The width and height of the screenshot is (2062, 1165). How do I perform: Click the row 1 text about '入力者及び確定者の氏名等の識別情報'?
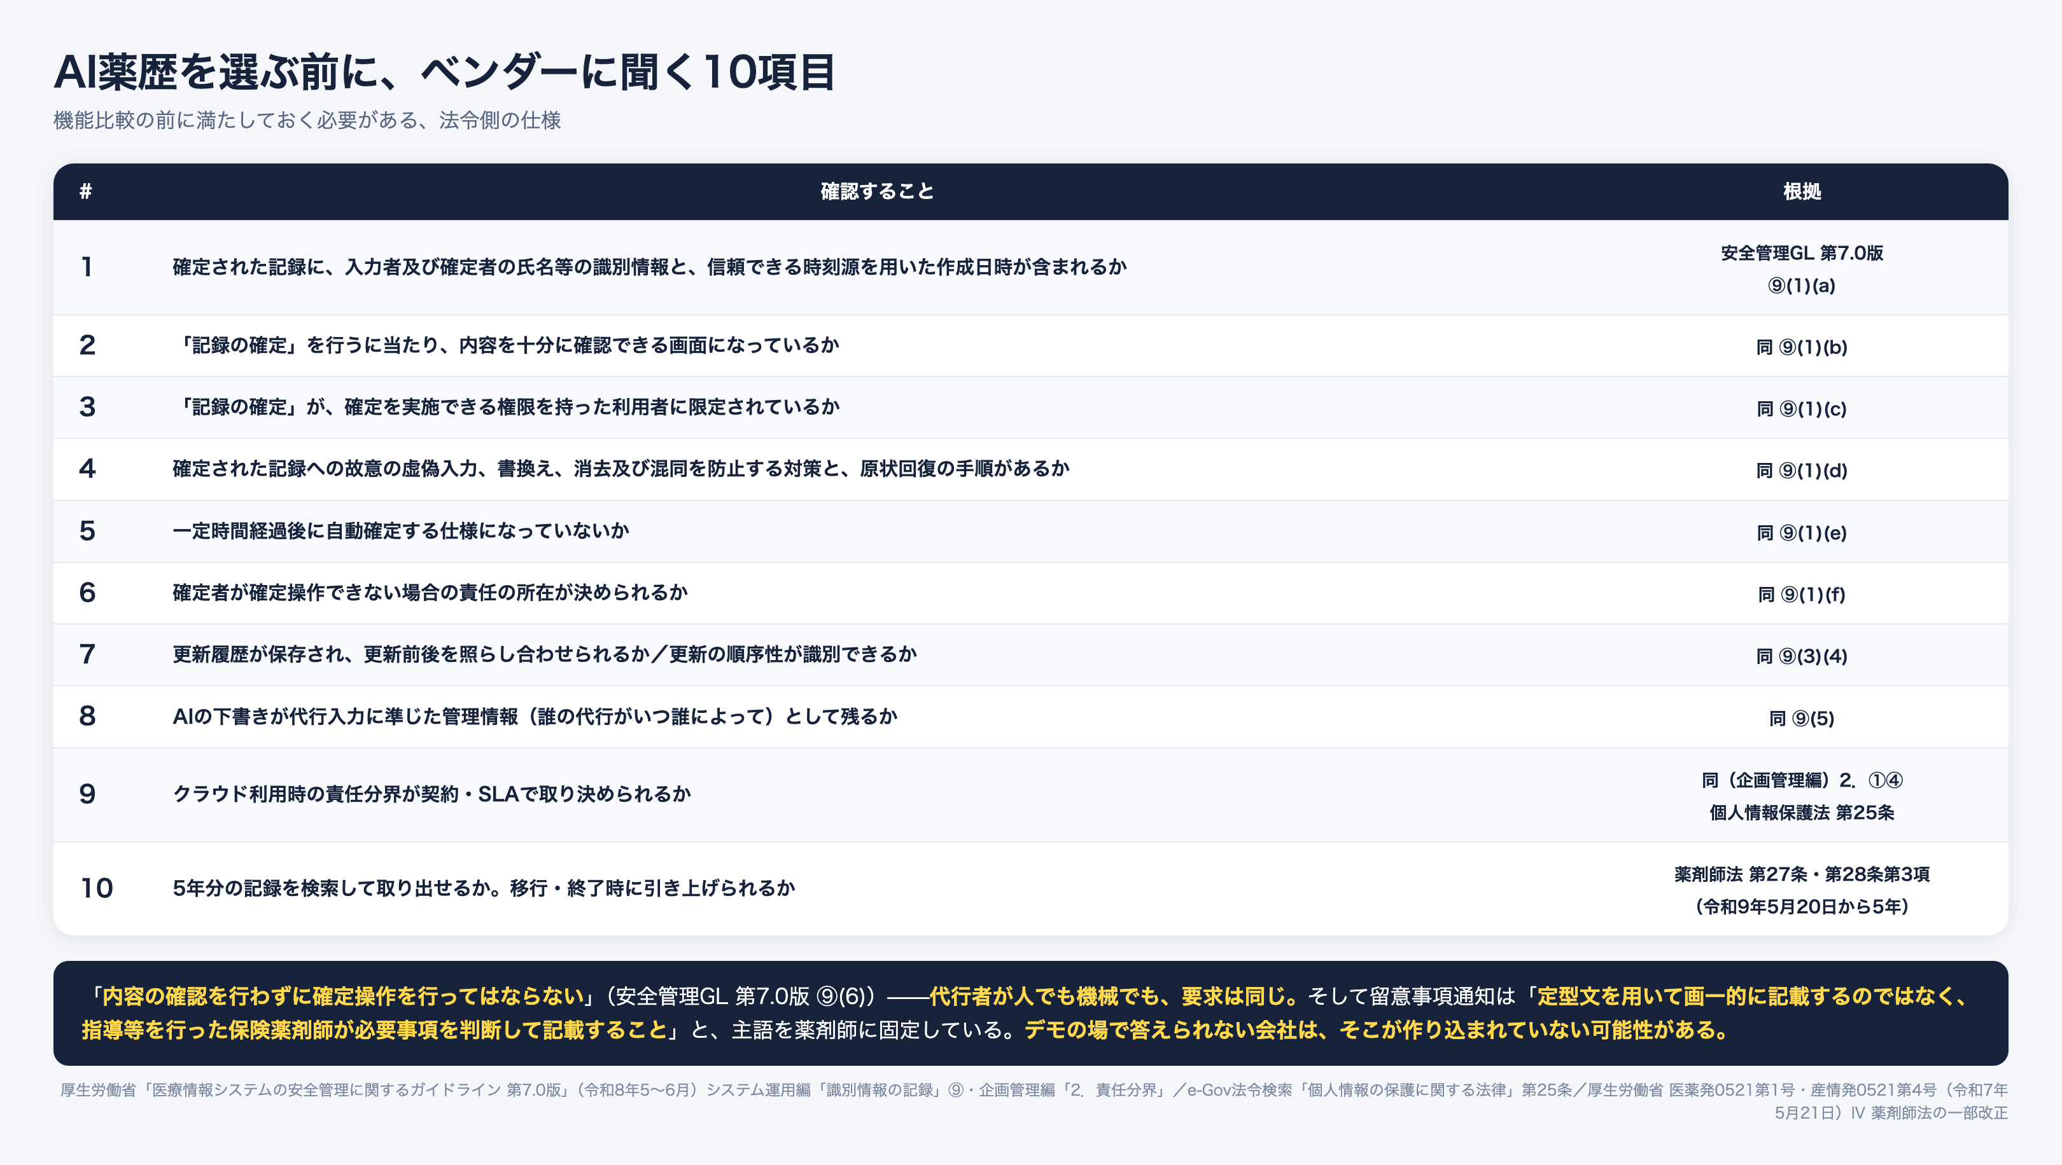tap(649, 266)
